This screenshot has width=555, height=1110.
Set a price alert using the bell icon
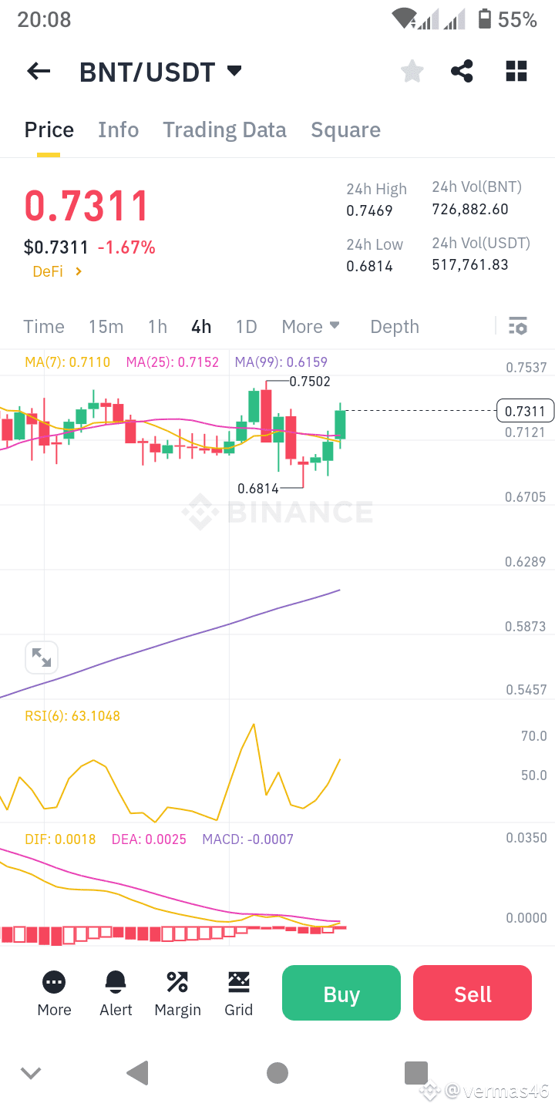point(116,982)
